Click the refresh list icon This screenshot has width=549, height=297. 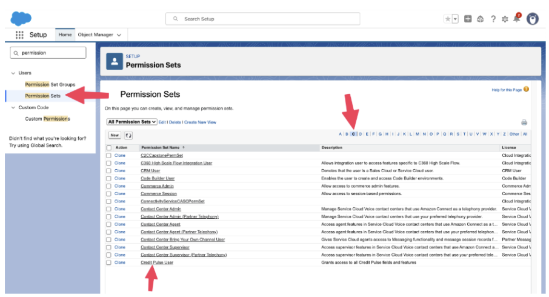click(128, 135)
